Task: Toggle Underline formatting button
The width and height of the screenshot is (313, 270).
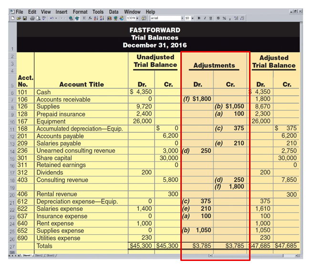Action: tap(210, 18)
